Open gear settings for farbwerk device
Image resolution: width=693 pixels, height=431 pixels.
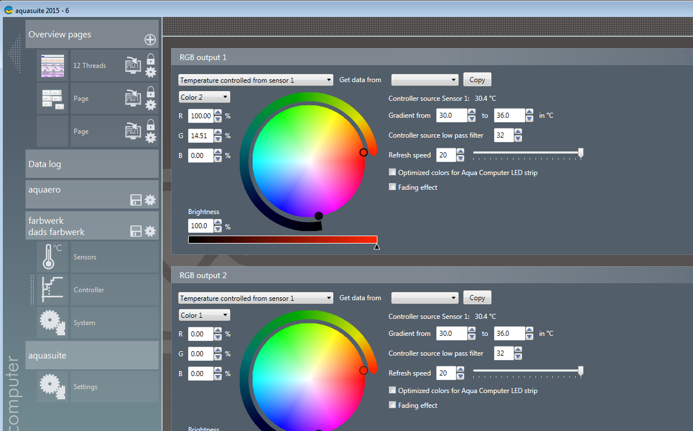[150, 231]
